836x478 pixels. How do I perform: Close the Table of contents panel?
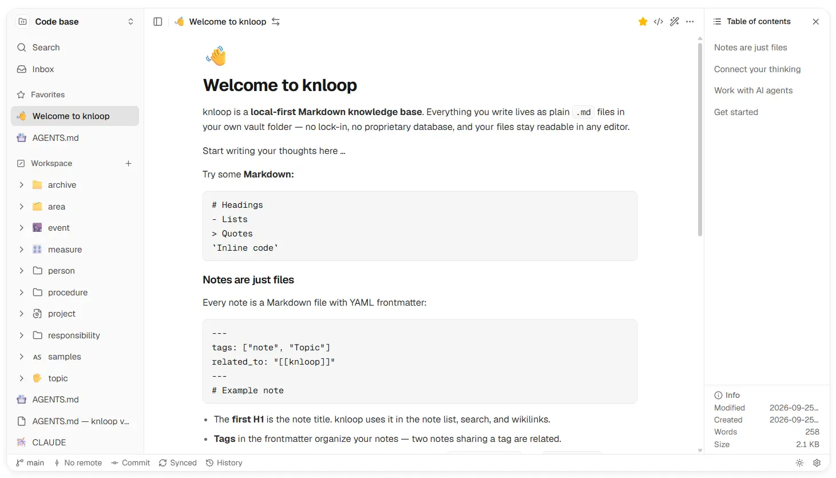(x=816, y=22)
